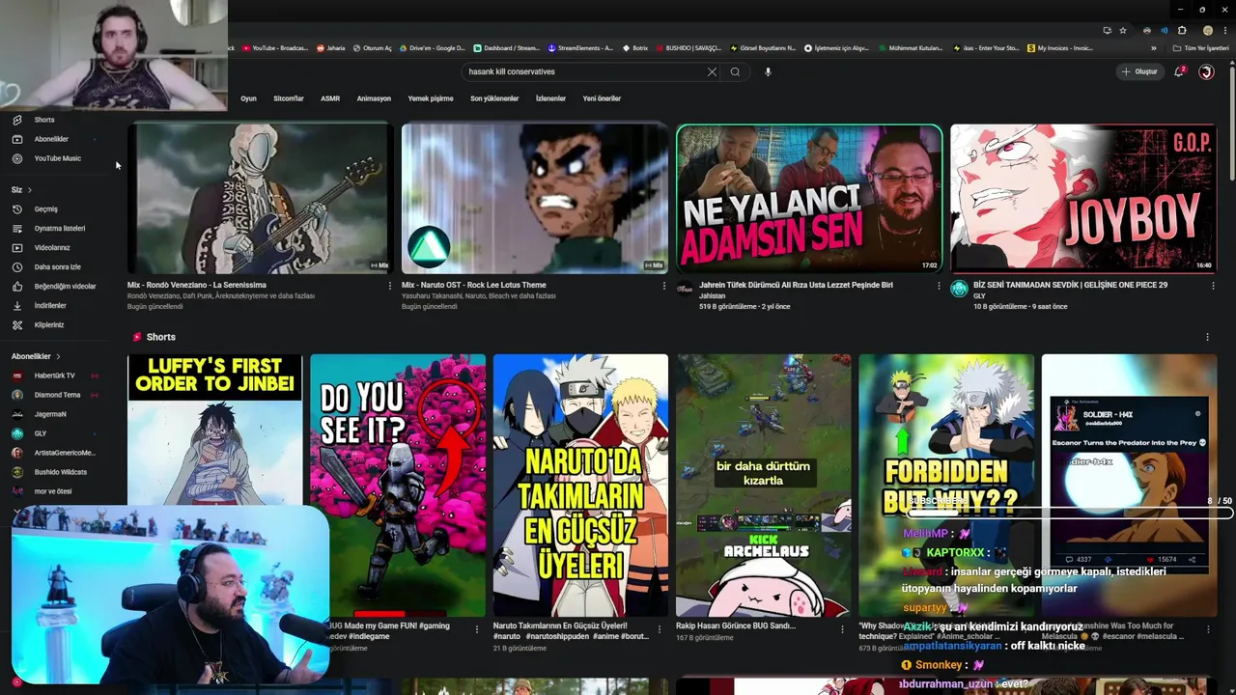This screenshot has height=695, width=1236.
Task: Select the İzlenenler filter chip
Action: [550, 98]
